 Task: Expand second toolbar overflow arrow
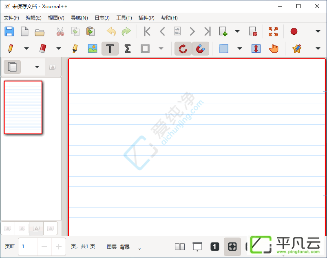click(x=318, y=49)
